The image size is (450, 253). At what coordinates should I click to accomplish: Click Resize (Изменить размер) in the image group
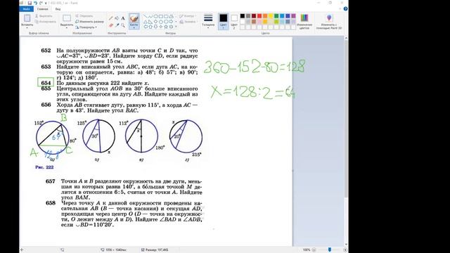coord(89,22)
